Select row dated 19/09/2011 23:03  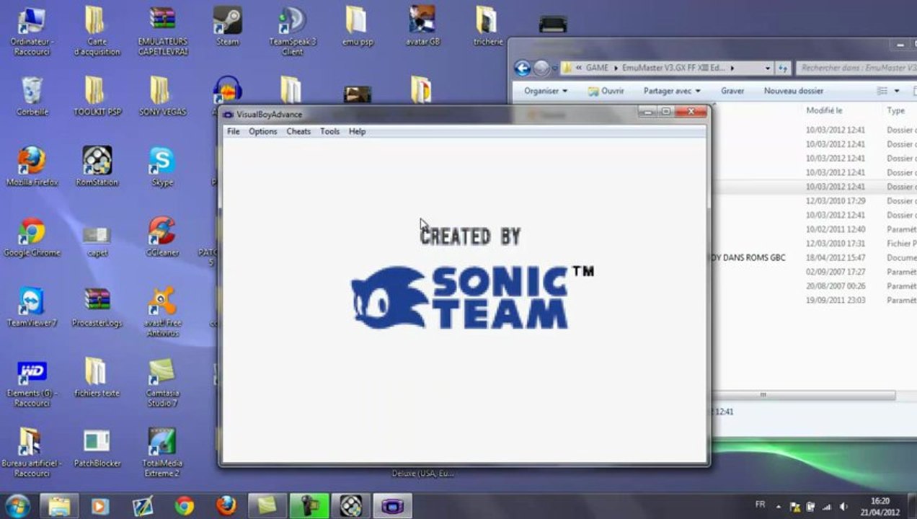[813, 300]
